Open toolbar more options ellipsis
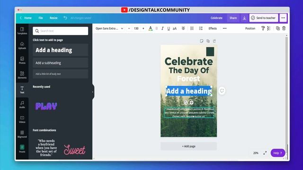The height and width of the screenshot is (170, 303). [224, 28]
